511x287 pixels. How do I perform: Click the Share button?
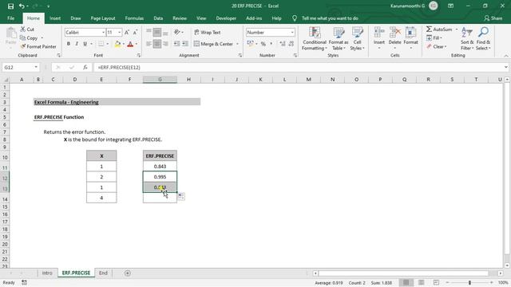(x=493, y=18)
